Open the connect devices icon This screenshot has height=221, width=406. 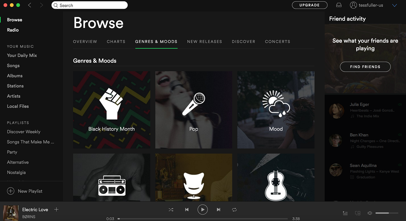click(x=358, y=213)
